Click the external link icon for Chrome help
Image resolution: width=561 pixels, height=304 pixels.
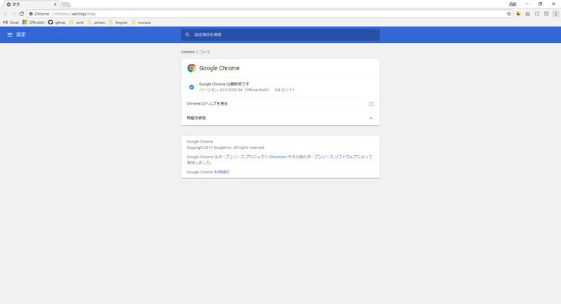point(371,104)
